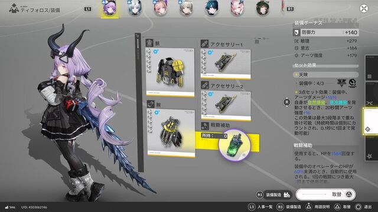Close the equipment screen with the X icon

pyautogui.click(x=364, y=9)
